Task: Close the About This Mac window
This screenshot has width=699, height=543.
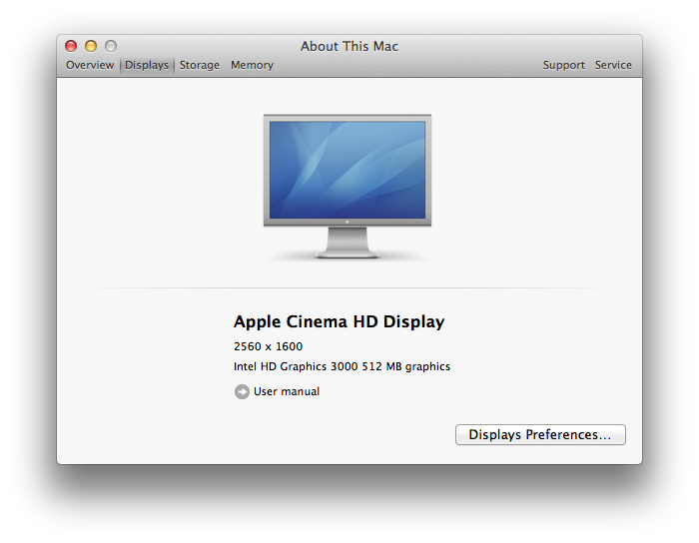Action: 71,46
